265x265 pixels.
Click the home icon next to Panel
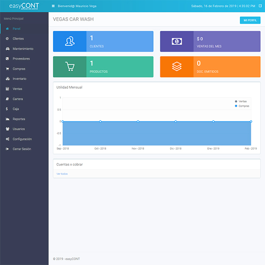pyautogui.click(x=7, y=29)
